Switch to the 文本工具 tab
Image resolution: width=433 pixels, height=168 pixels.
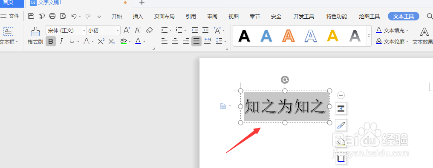coord(404,16)
